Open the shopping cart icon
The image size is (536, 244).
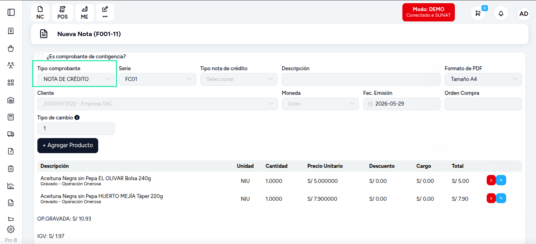click(x=478, y=13)
